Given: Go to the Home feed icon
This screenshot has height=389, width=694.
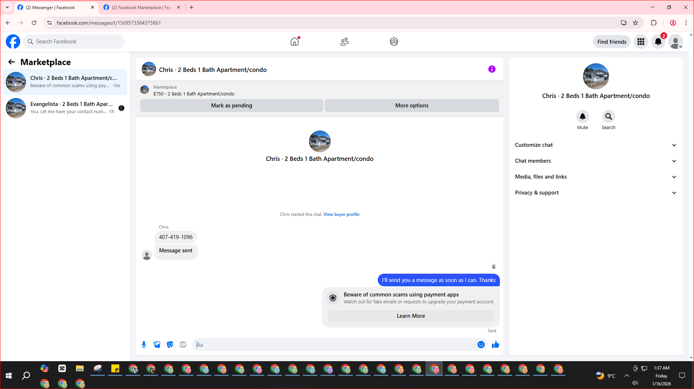Looking at the screenshot, I should [295, 42].
